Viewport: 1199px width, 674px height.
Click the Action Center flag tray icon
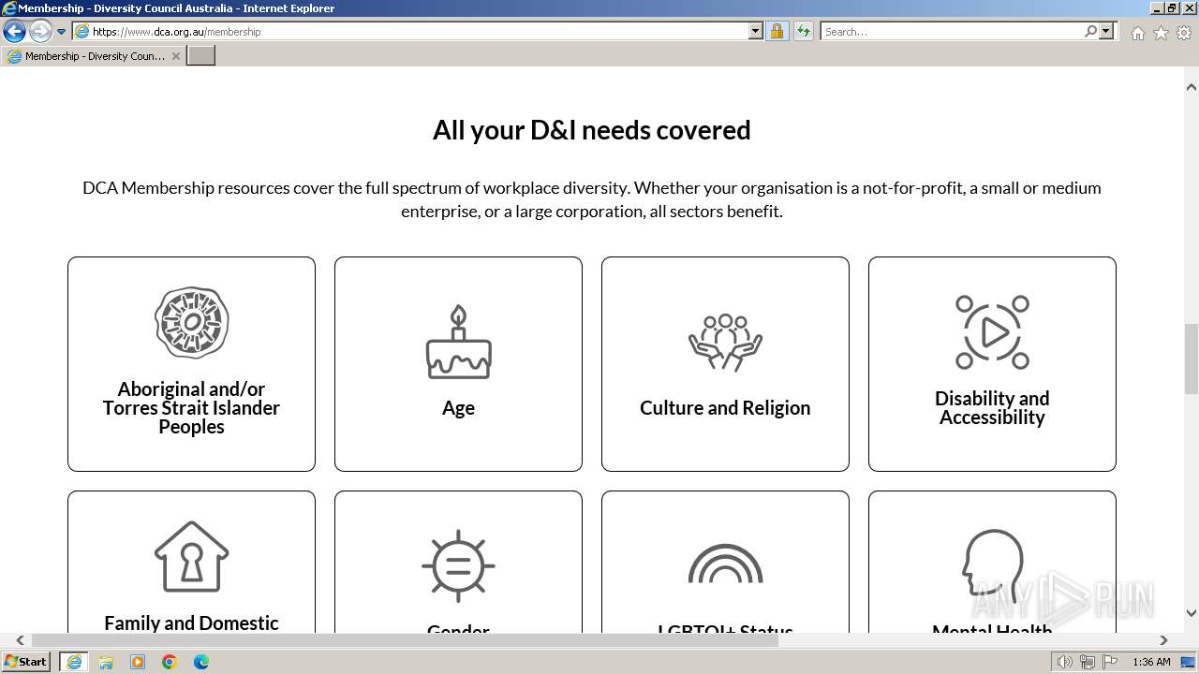point(1110,662)
